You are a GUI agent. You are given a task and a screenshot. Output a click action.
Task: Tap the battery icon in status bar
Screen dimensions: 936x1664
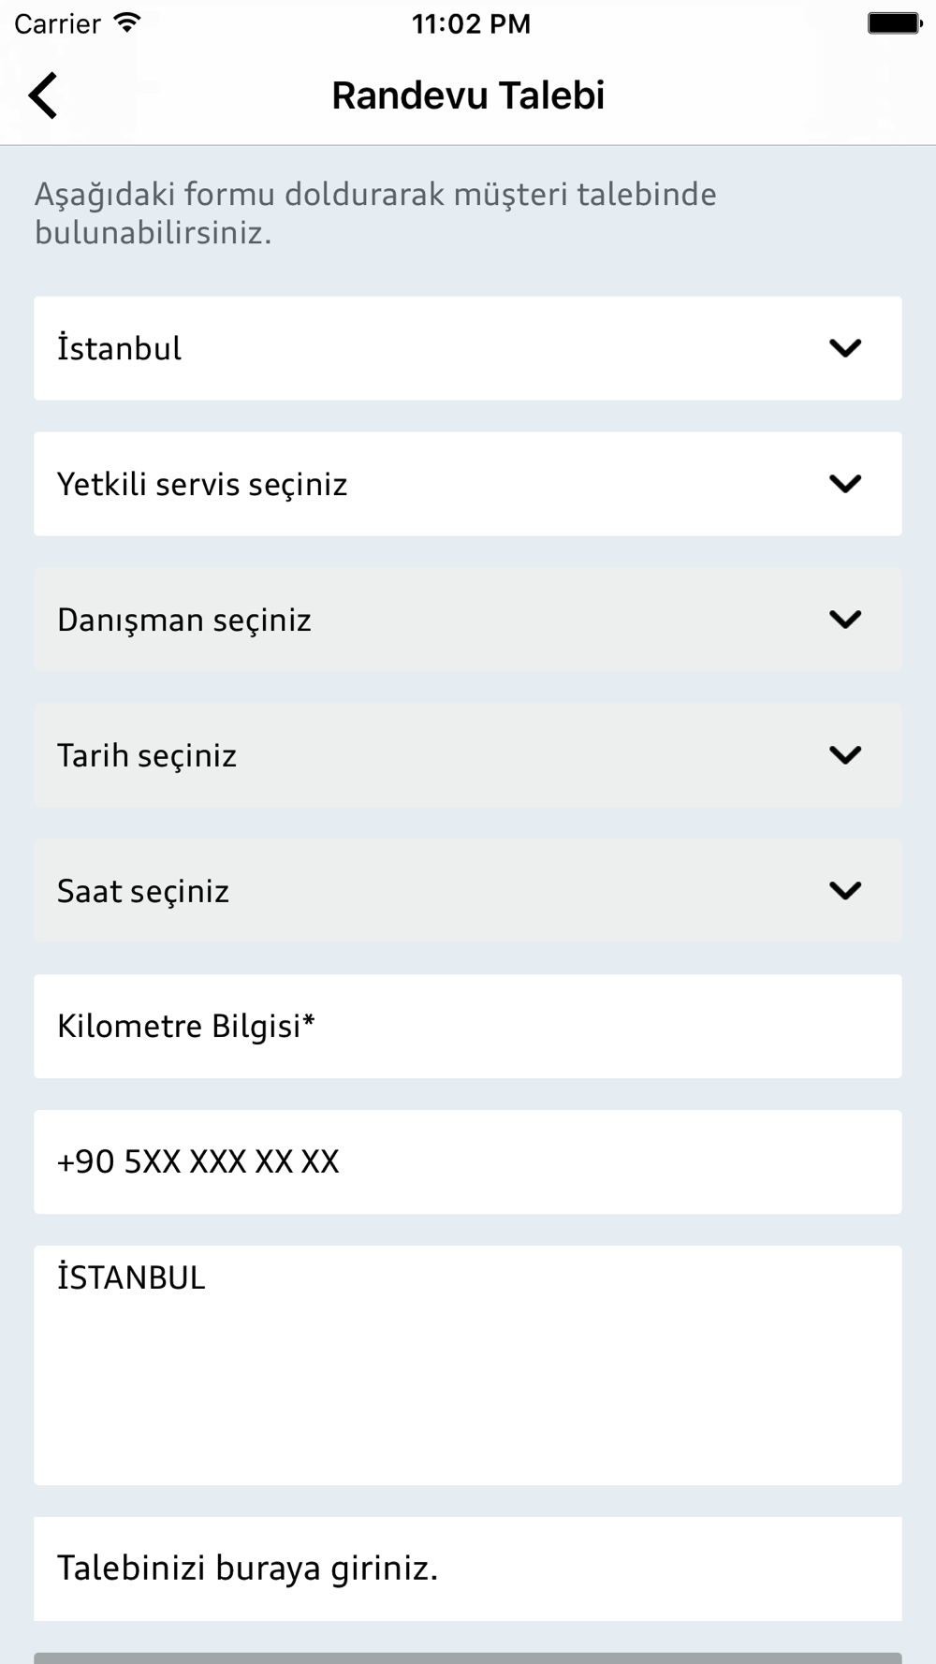pyautogui.click(x=894, y=23)
